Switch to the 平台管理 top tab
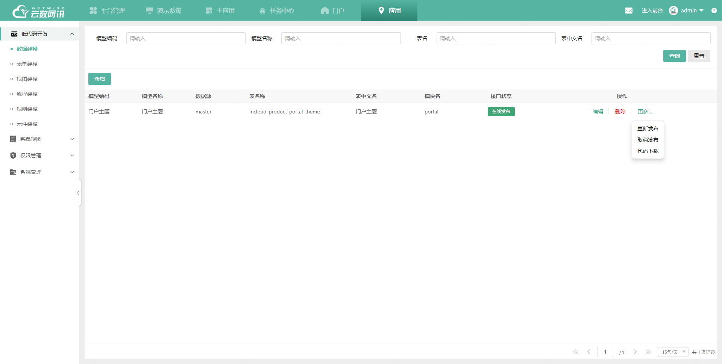The height and width of the screenshot is (364, 722). 107,11
